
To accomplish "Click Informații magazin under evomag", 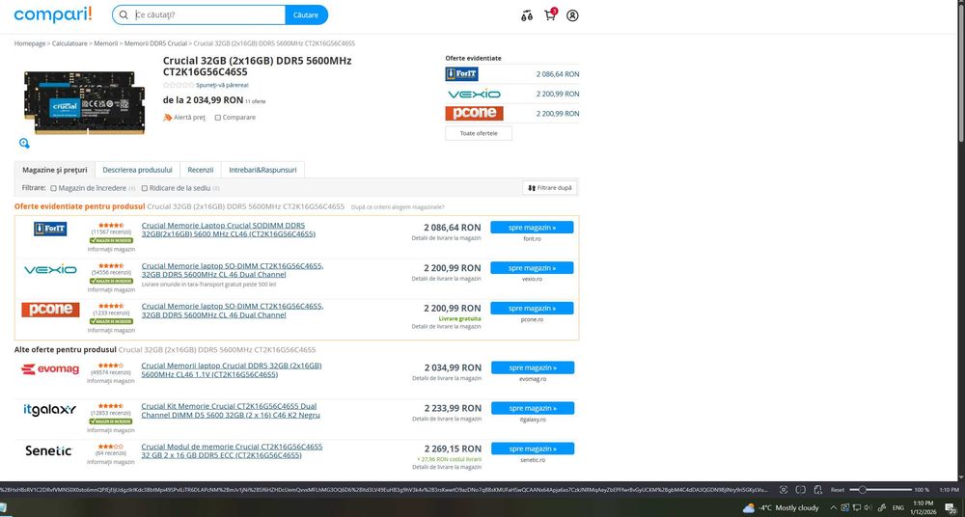I will click(x=111, y=381).
